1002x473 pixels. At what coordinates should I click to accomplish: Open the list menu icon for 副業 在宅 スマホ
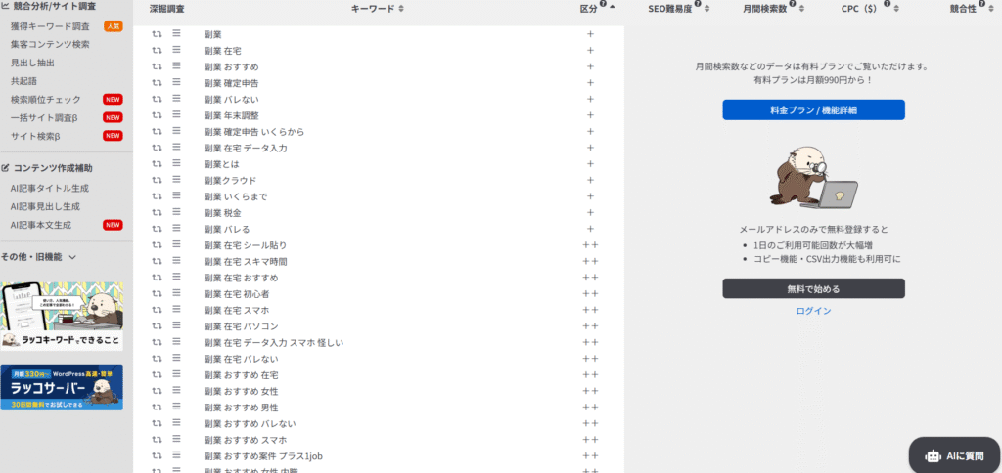[x=176, y=310]
